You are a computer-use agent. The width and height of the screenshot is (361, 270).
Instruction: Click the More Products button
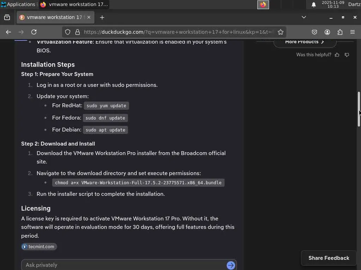(x=305, y=43)
